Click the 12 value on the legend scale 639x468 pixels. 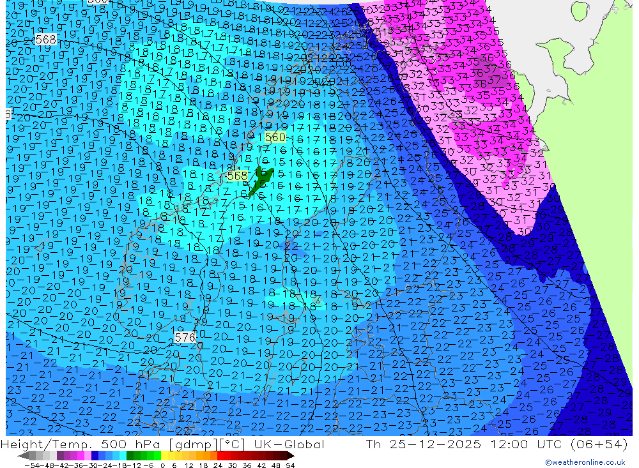pos(189,465)
